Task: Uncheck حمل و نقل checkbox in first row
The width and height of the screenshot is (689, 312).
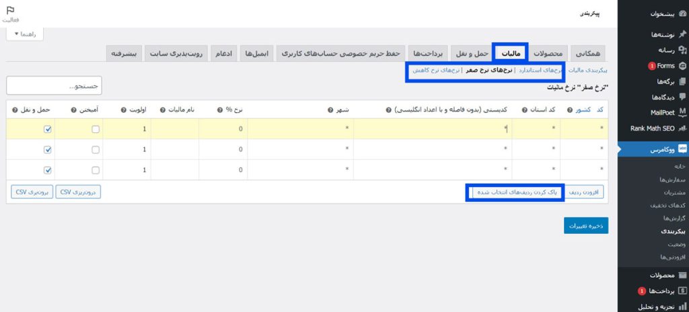Action: click(x=48, y=129)
